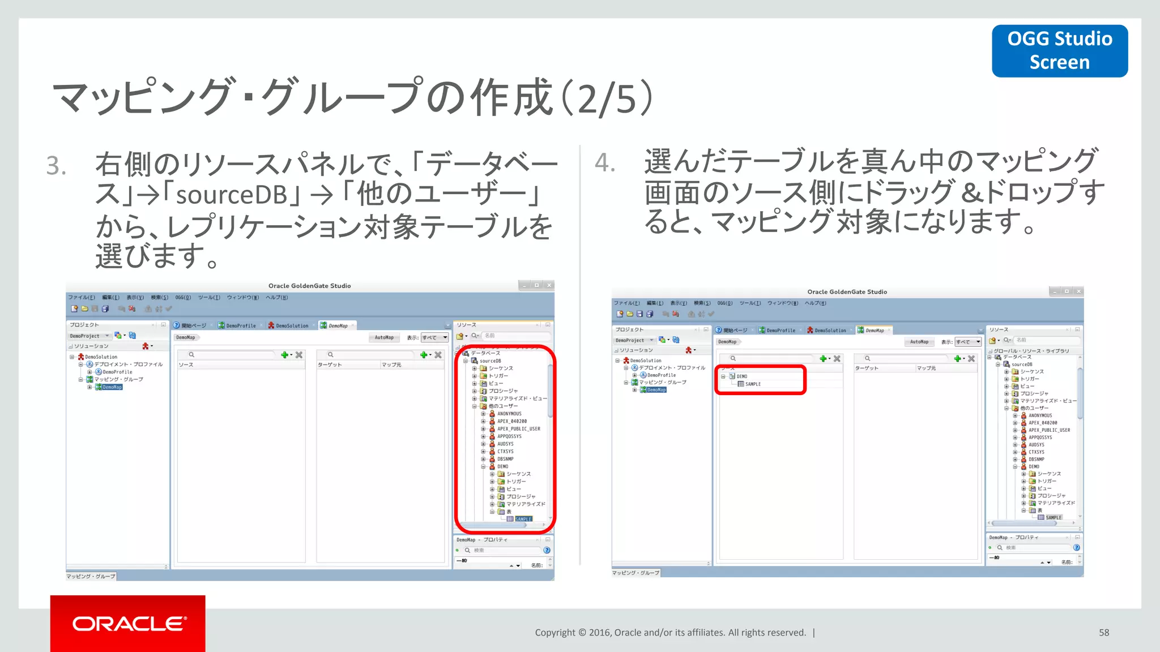Open OGG(O) menu in step 3 screenshot

point(183,297)
